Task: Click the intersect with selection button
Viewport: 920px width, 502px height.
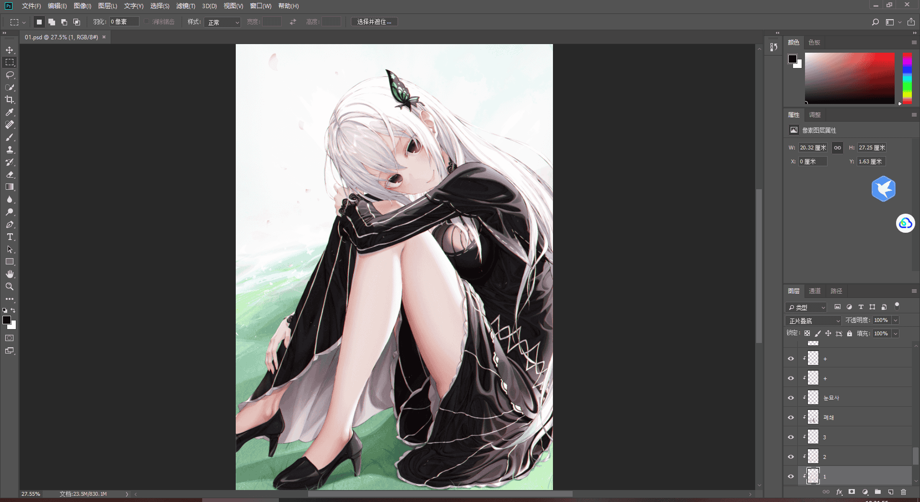Action: coord(77,22)
